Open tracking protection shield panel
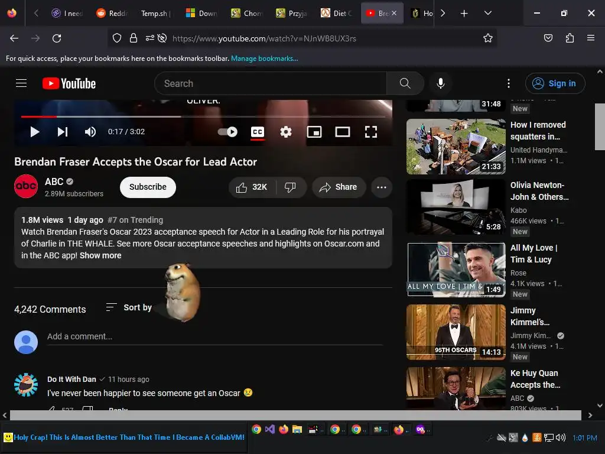The width and height of the screenshot is (605, 454). (117, 38)
